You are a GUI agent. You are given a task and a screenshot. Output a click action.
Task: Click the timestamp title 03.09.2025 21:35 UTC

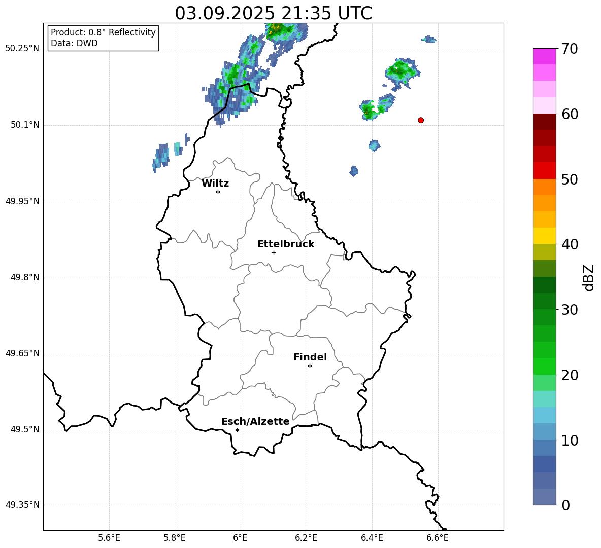273,13
